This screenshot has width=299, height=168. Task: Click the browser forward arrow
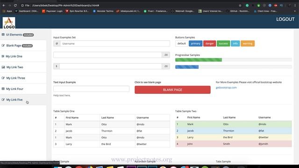9,5
